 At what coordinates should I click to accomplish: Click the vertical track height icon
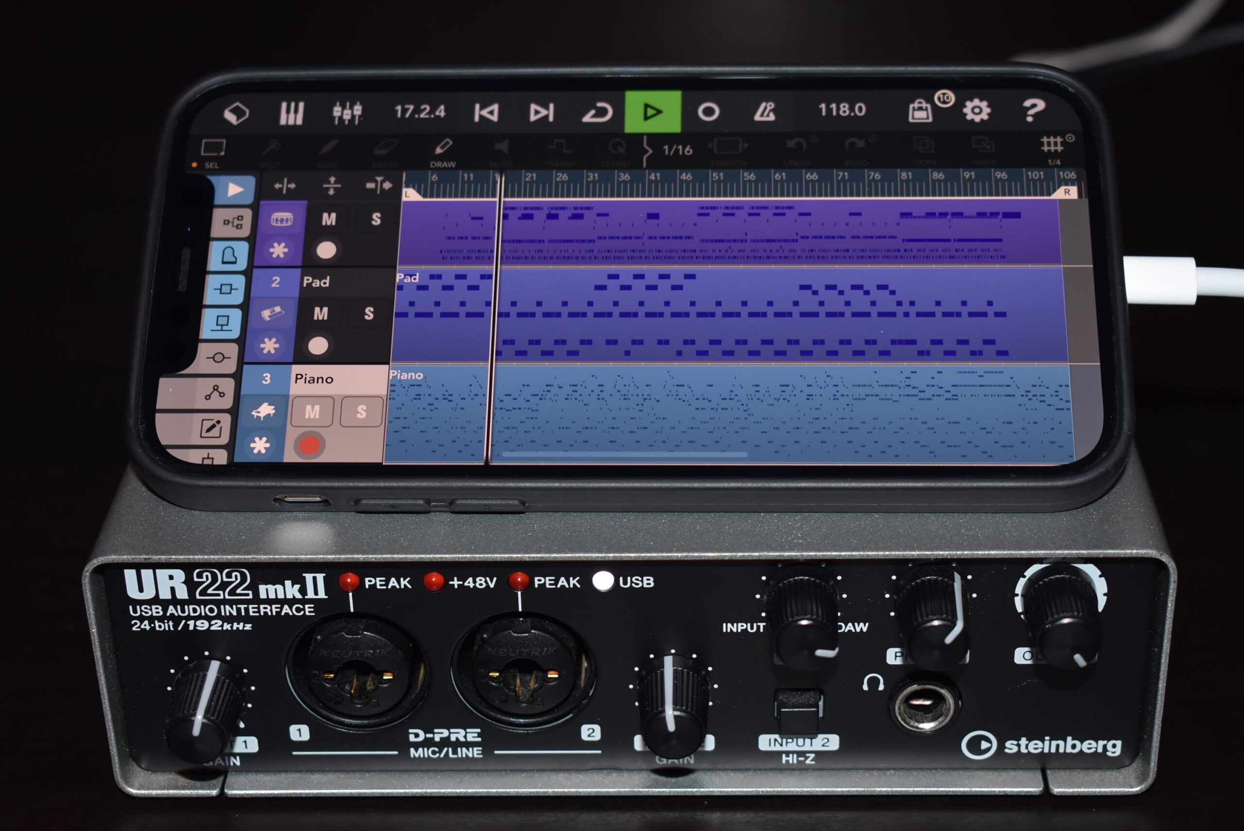click(332, 186)
